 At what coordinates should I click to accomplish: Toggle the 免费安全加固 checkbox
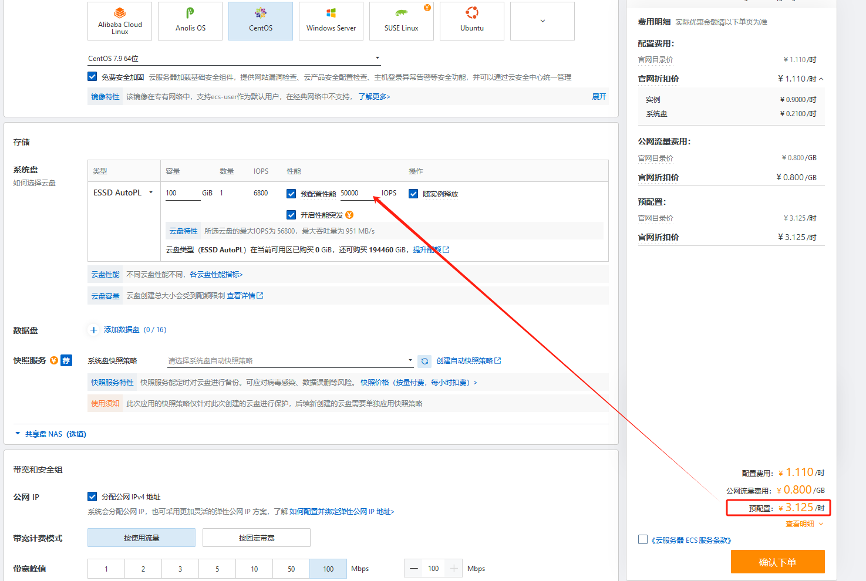[x=92, y=76]
